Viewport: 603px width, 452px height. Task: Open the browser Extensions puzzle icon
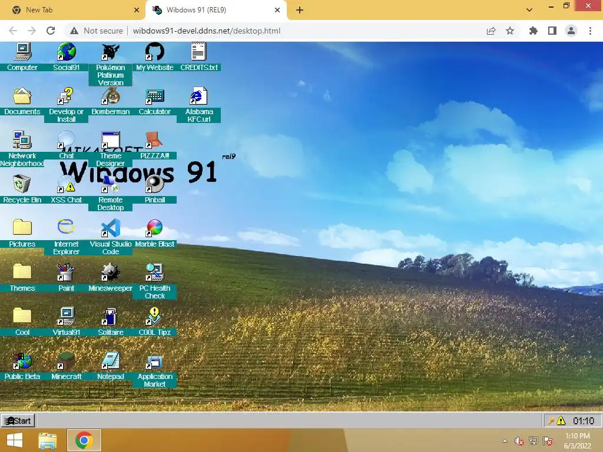[533, 31]
